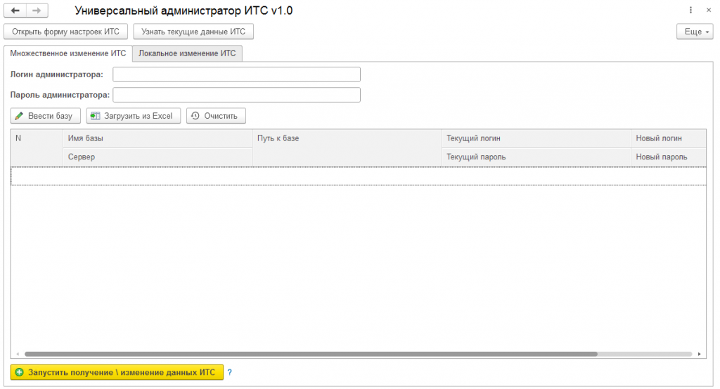The height and width of the screenshot is (389, 720).
Task: Click the green plus icon on Запустить button
Action: tap(19, 372)
